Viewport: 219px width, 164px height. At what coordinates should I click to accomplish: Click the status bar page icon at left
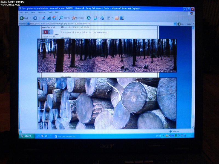(x=20, y=132)
